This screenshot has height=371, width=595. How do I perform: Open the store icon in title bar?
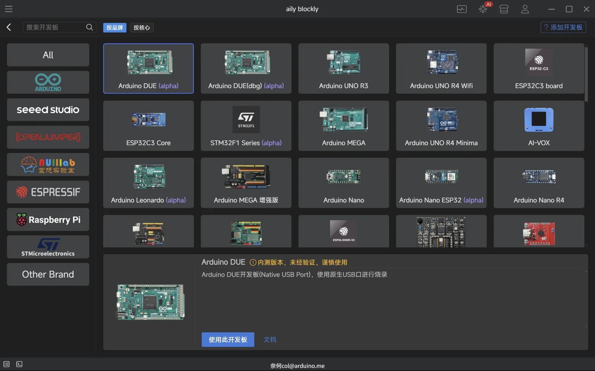pyautogui.click(x=504, y=9)
